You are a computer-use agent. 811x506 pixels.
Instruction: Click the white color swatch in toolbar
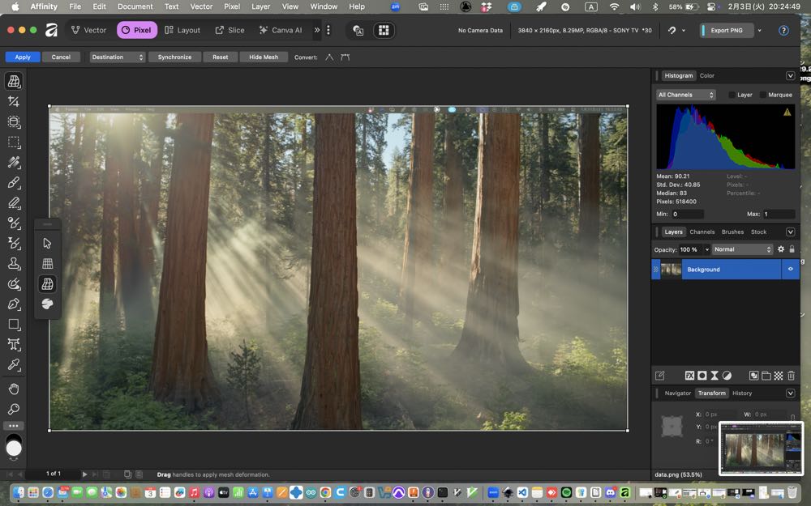pos(14,448)
